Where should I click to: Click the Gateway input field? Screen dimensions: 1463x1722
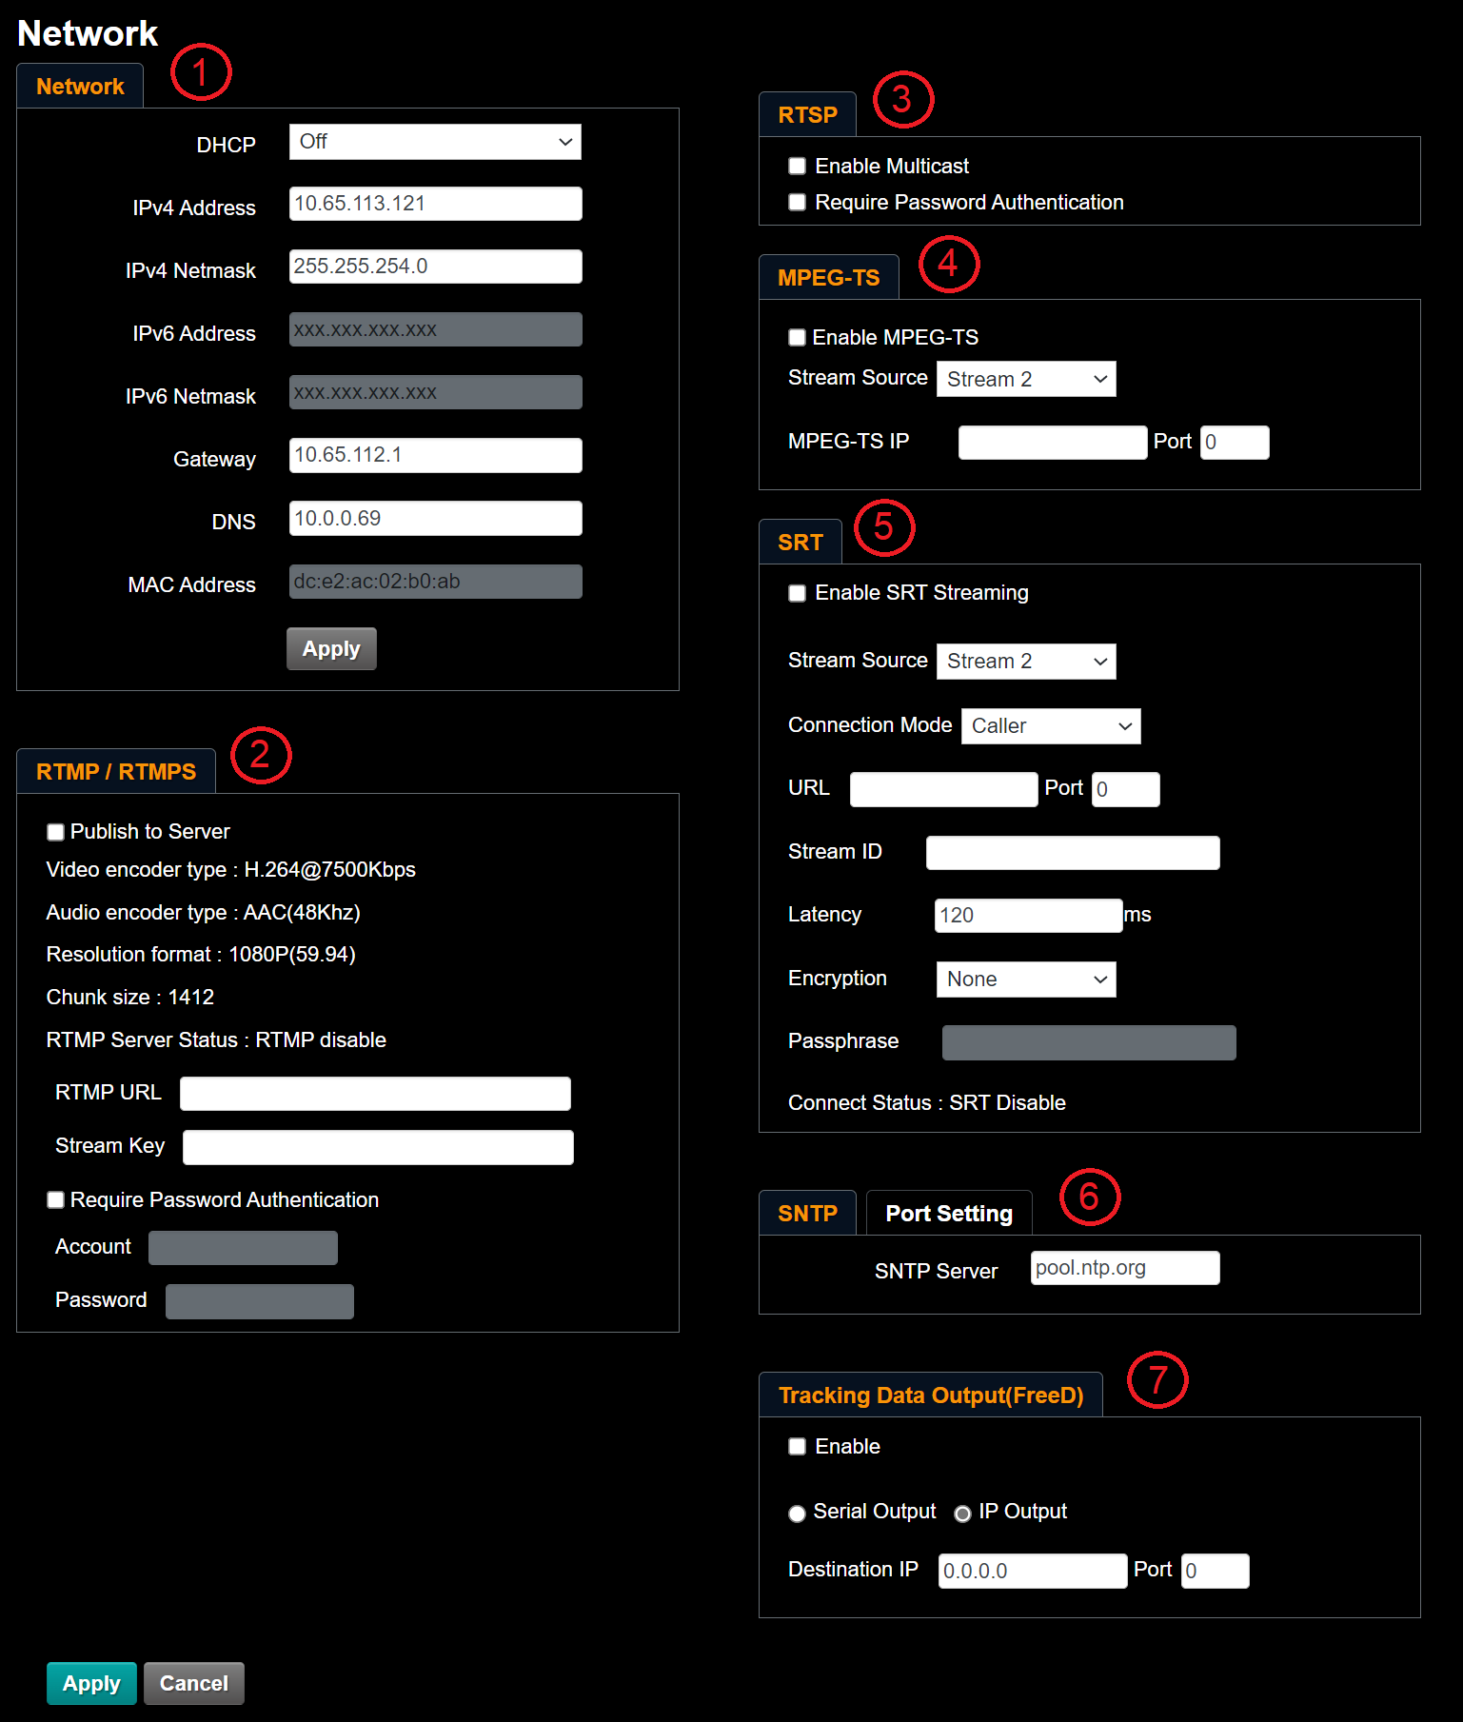tap(435, 455)
